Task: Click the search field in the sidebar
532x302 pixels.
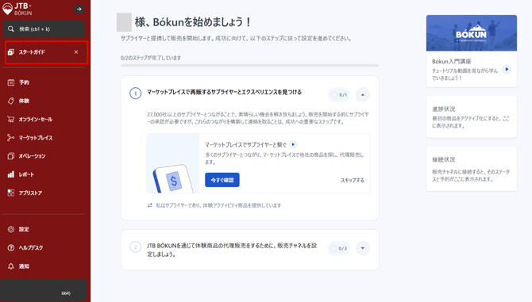Action: tap(44, 29)
